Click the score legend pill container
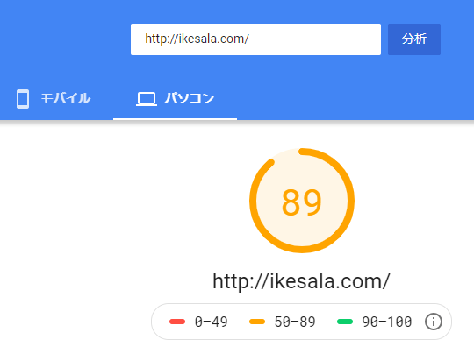The image size is (474, 354). pos(301,322)
